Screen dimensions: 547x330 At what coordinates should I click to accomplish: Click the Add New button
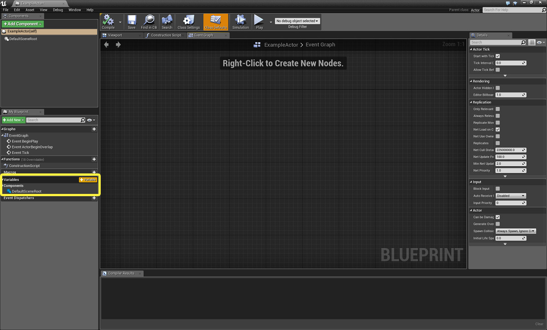pos(13,120)
